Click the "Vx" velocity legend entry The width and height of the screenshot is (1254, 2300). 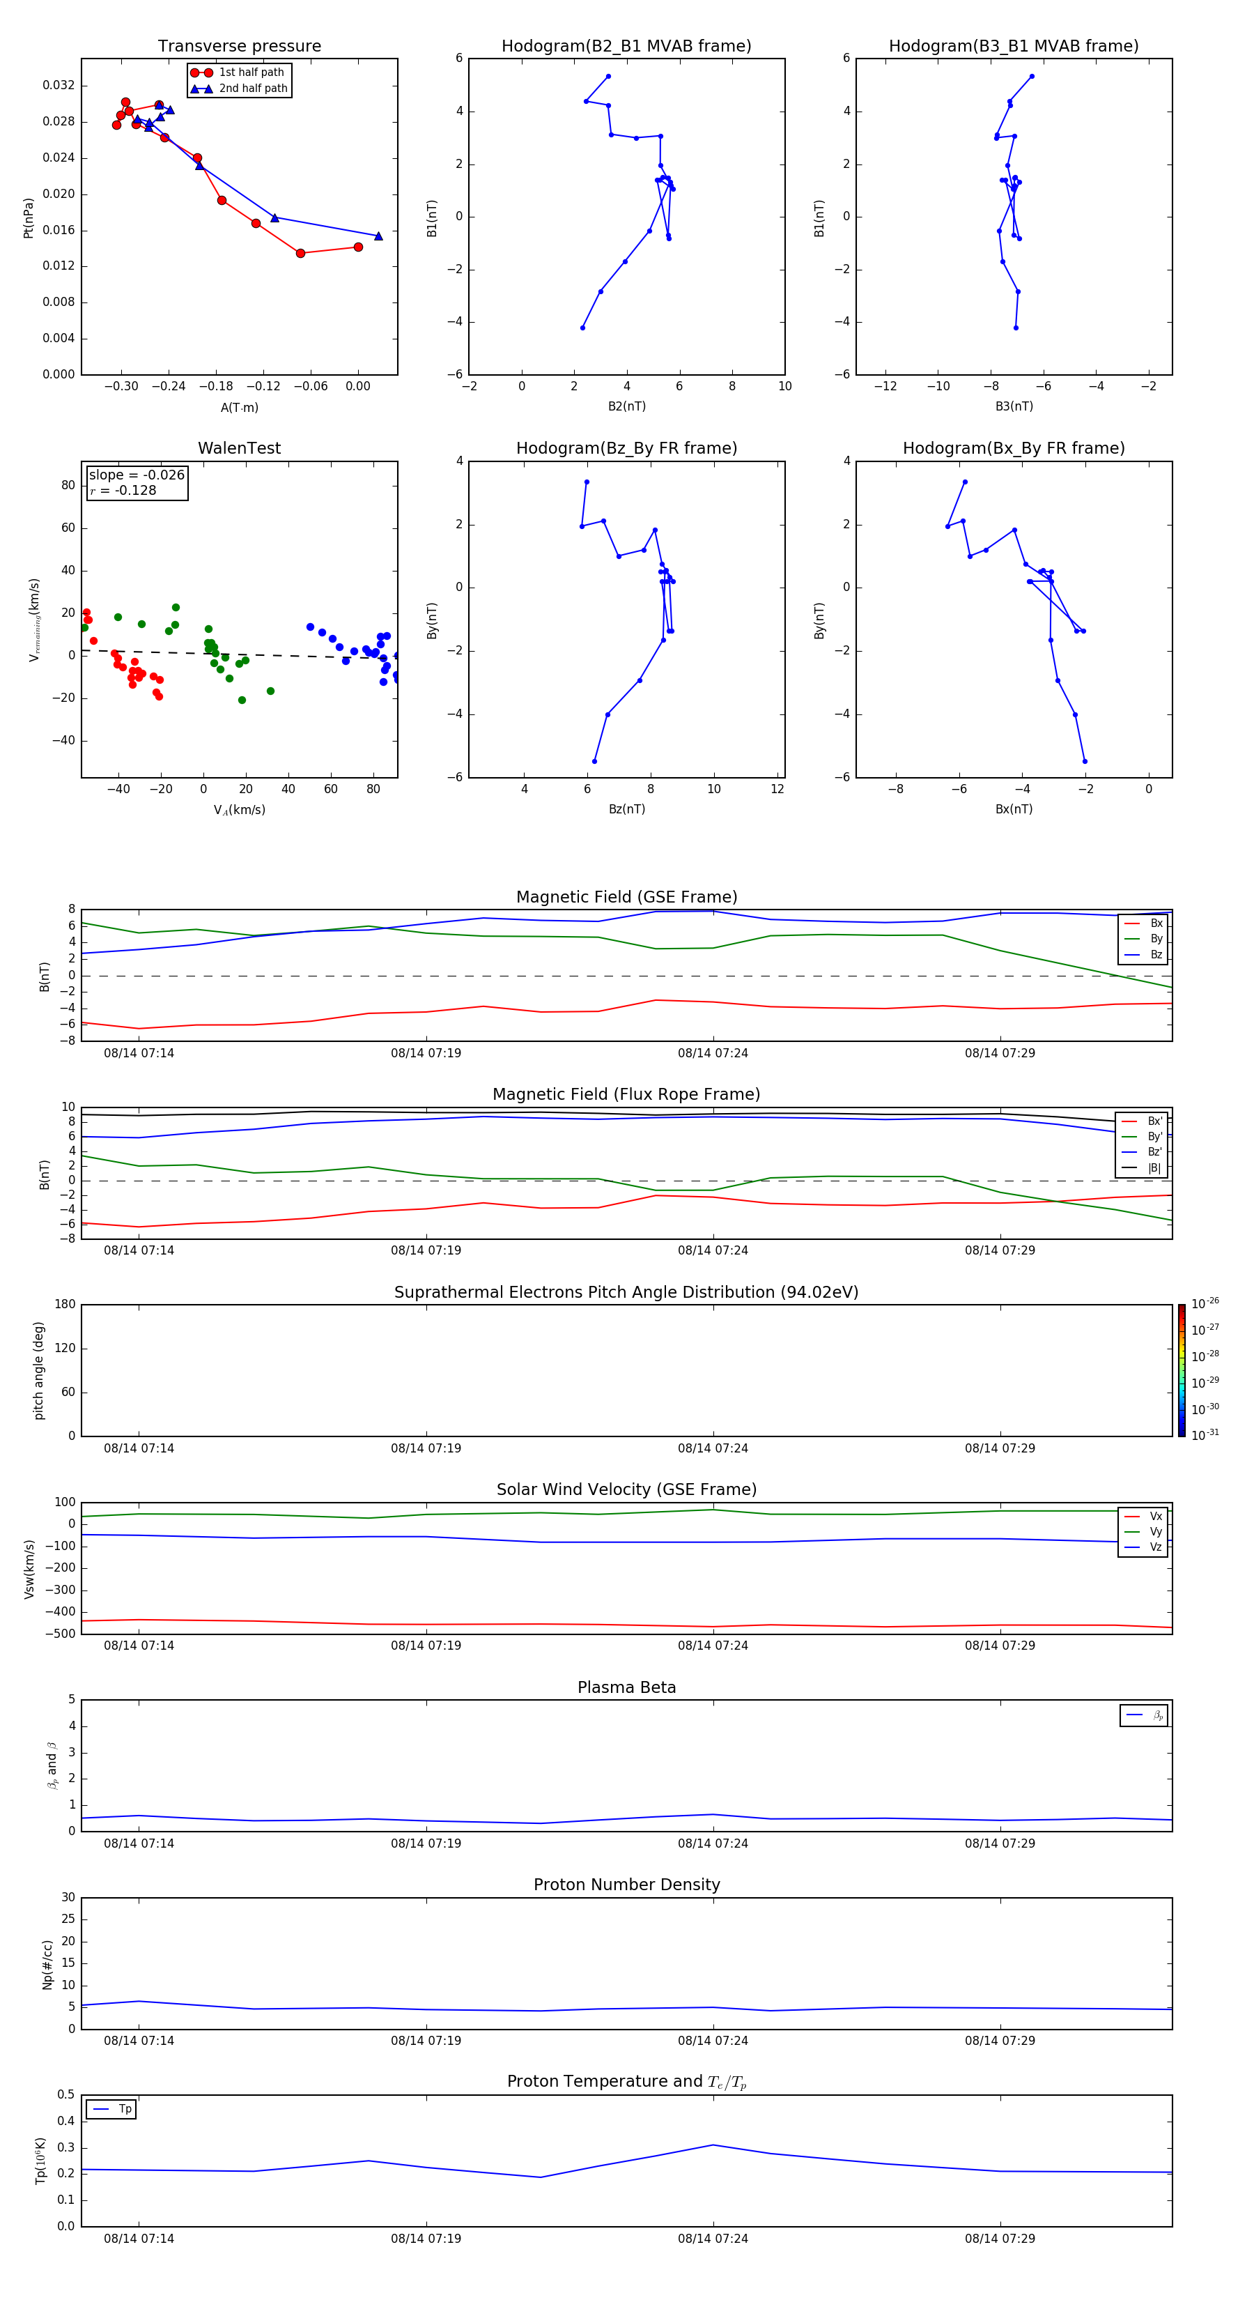tap(1143, 1516)
